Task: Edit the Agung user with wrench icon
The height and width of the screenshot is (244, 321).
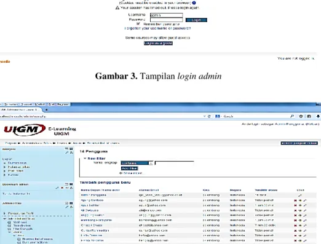Action: point(305,200)
